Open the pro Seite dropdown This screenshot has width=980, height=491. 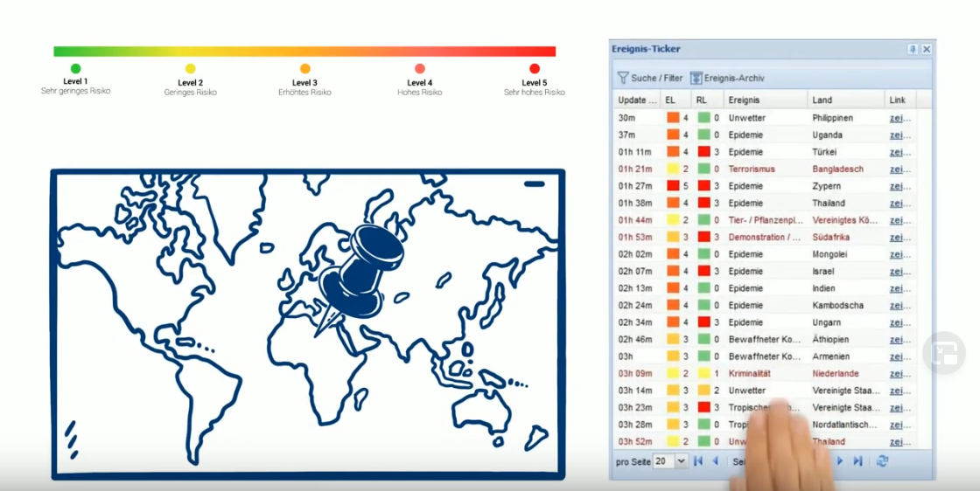(x=681, y=461)
